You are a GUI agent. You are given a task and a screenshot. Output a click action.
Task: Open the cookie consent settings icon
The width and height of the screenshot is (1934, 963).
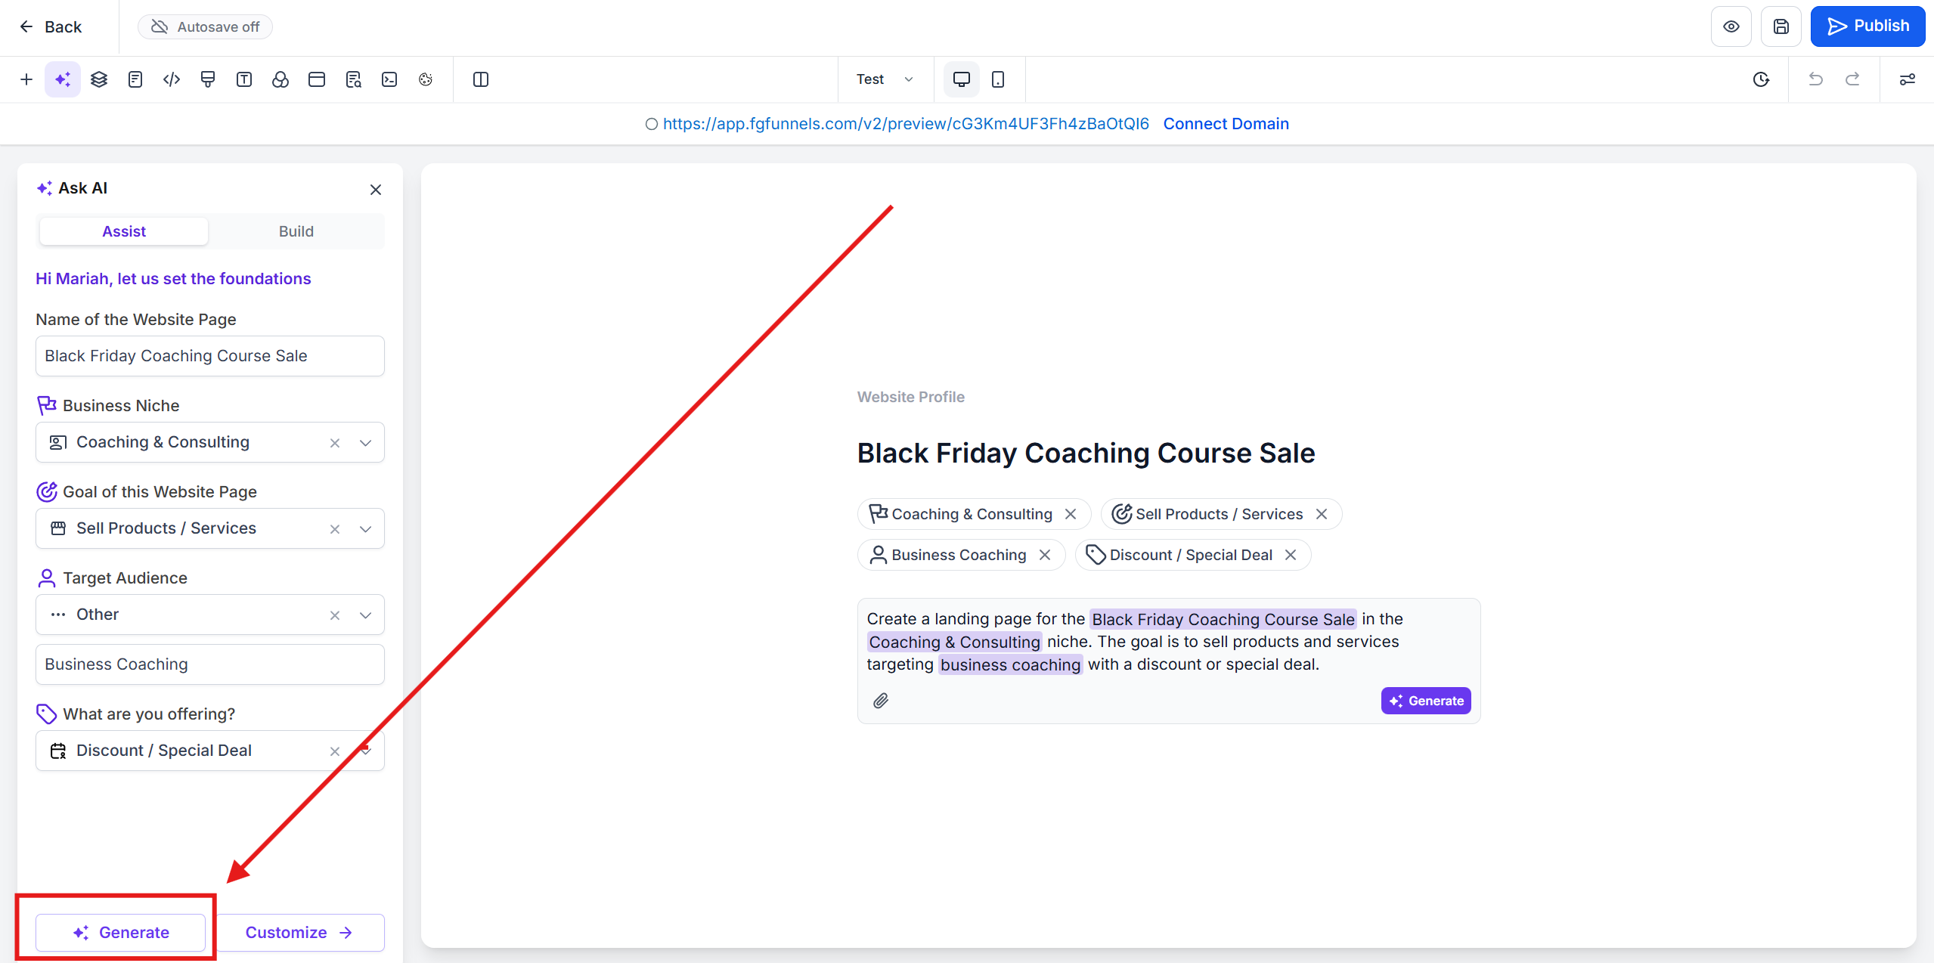(426, 79)
